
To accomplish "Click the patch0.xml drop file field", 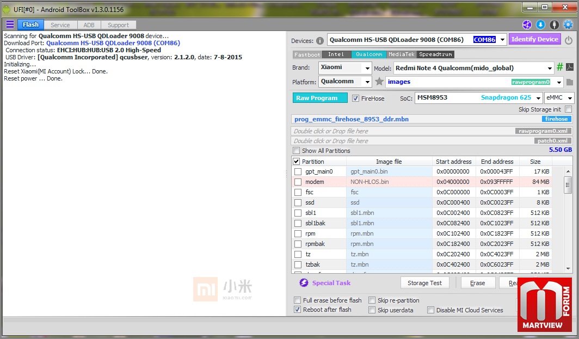I will coord(432,141).
